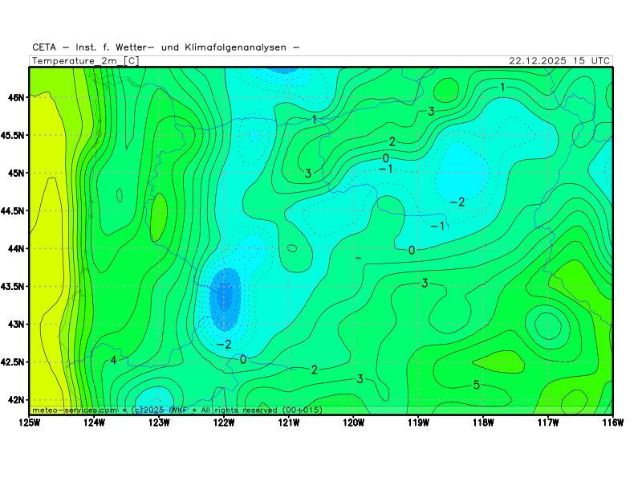Click the 123W longitude tick label

159,422
